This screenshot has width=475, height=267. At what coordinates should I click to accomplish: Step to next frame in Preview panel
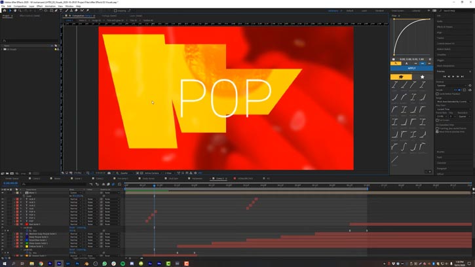click(x=458, y=77)
